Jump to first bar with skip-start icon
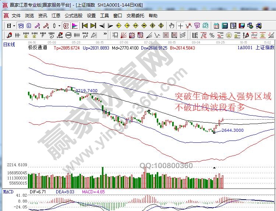Screen dimensions: 276x211 coord(85,26)
